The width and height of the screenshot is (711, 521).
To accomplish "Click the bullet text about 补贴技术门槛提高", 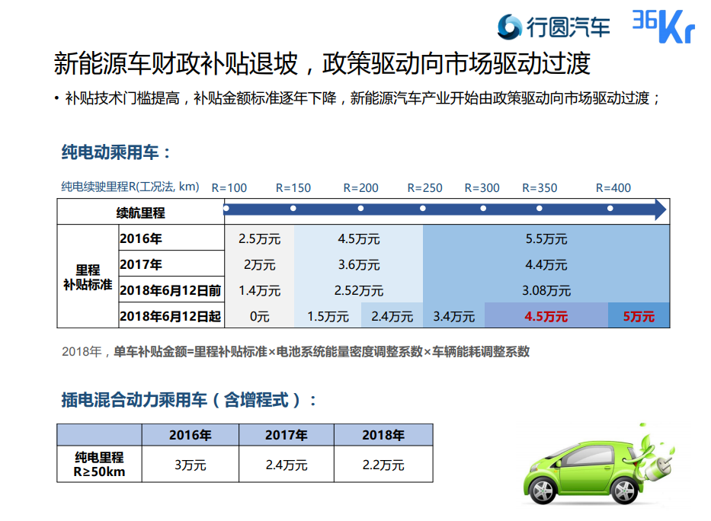I will coord(363,97).
